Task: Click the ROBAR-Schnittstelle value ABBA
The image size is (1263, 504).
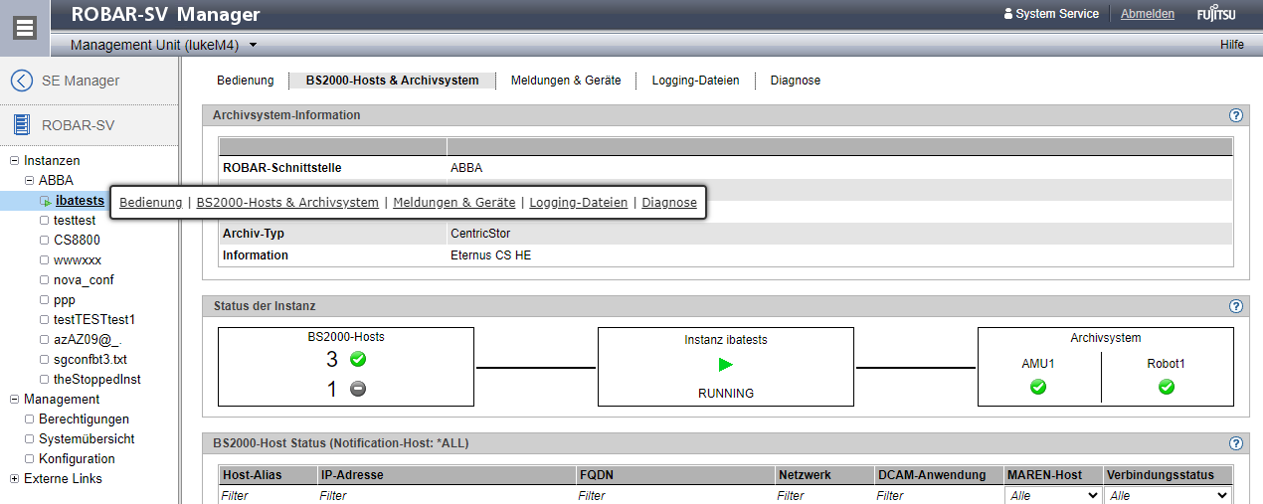Action: [x=466, y=168]
